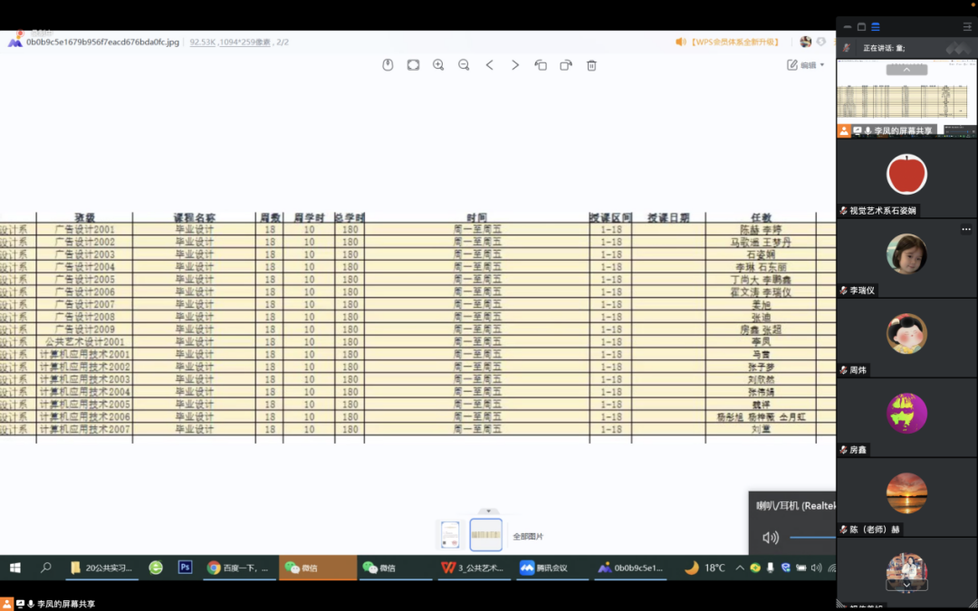978x611 pixels.
Task: Go to the previous image arrow
Action: pyautogui.click(x=490, y=65)
